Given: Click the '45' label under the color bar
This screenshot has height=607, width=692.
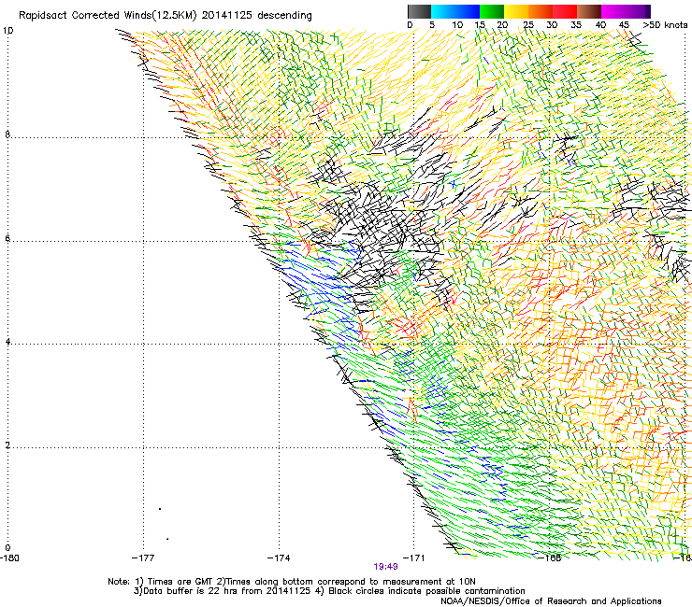Looking at the screenshot, I should coord(624,25).
